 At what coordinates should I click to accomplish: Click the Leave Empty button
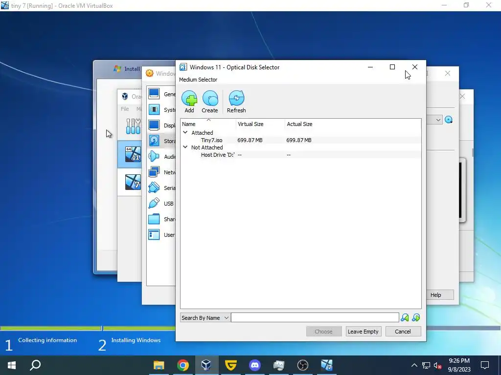[364, 332]
